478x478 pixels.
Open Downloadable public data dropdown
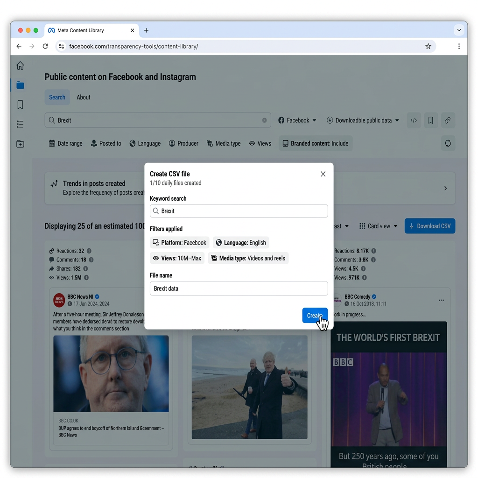coord(363,120)
